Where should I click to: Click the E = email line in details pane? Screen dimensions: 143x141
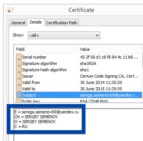[x=46, y=112]
